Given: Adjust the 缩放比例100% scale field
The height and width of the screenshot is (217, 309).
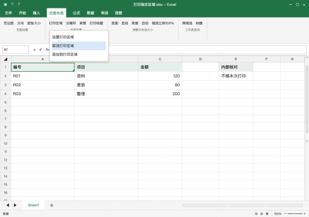Looking at the screenshot, I should [x=163, y=24].
